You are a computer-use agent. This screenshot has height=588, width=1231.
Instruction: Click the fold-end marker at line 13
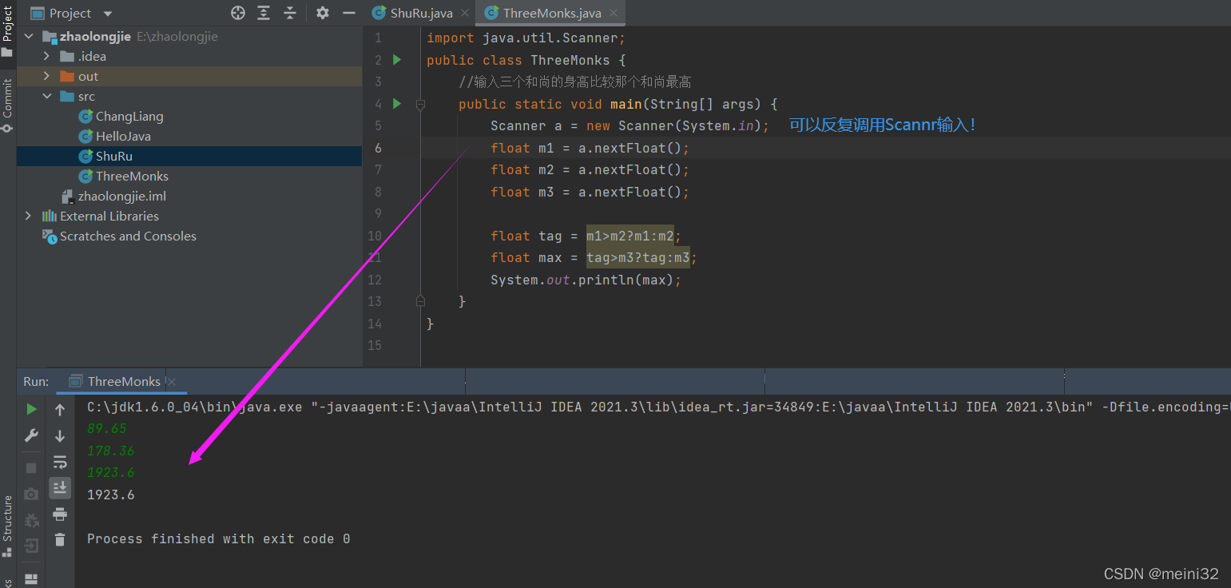[x=420, y=301]
